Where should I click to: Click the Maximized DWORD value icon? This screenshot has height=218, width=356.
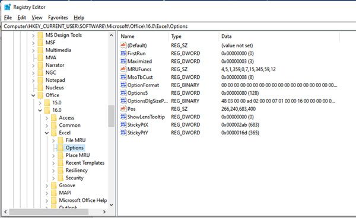(123, 61)
